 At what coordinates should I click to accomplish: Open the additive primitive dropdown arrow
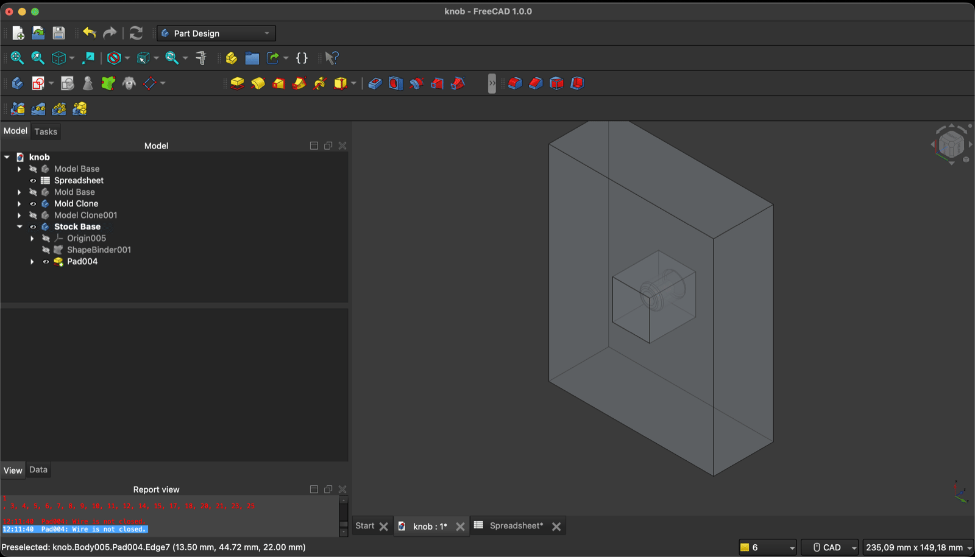tap(353, 83)
